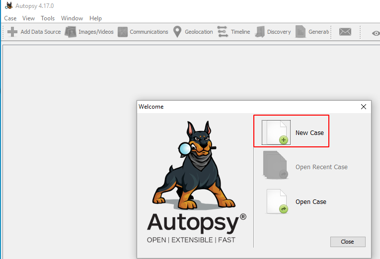The height and width of the screenshot is (259, 380).
Task: Click the New Case label
Action: [x=309, y=133]
